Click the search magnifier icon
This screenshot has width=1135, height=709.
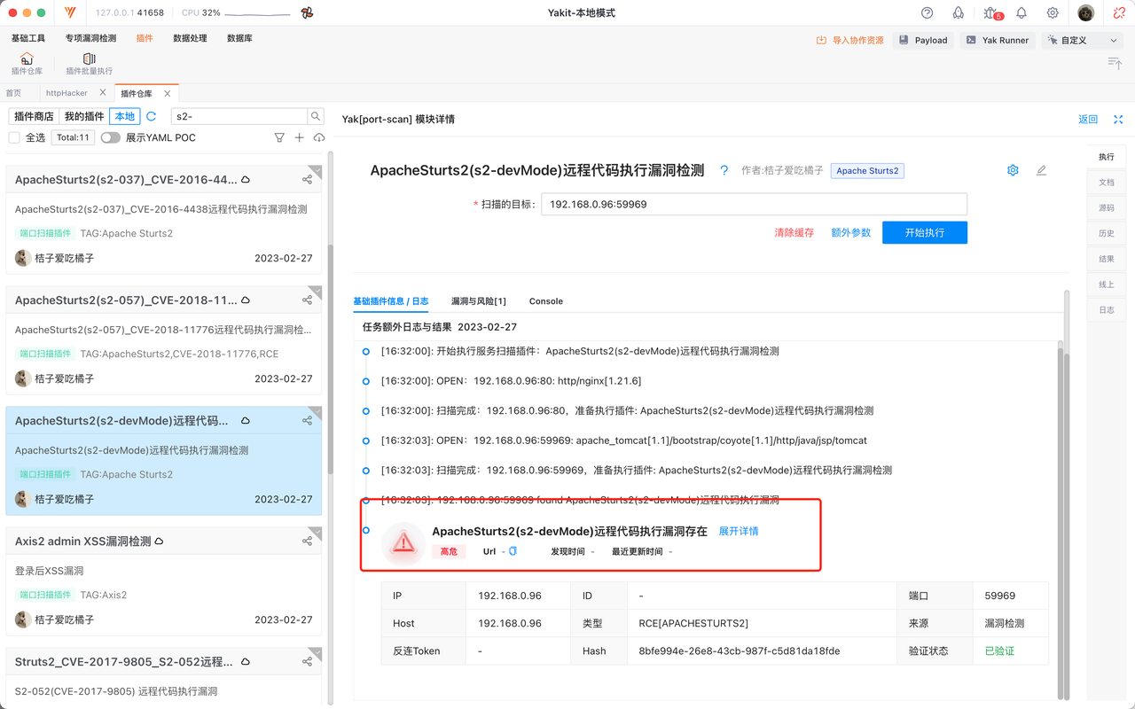(x=315, y=116)
